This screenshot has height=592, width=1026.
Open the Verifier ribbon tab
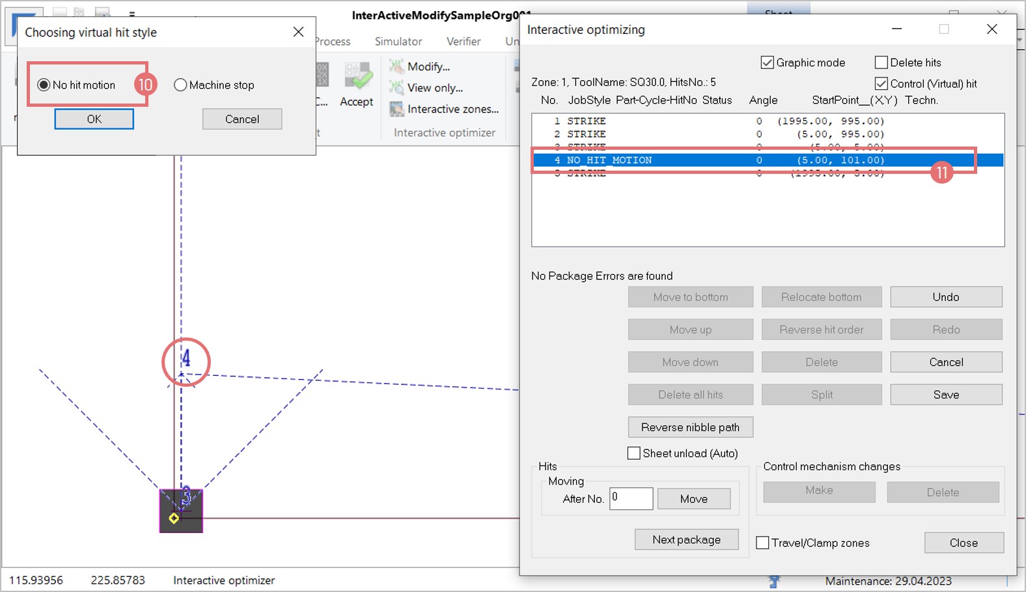(x=464, y=42)
